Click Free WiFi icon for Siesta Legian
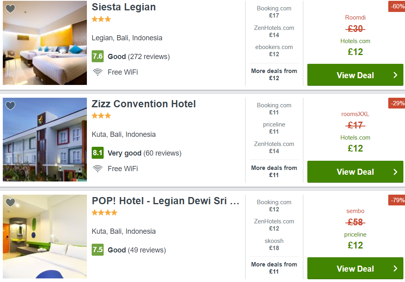405x282 pixels. (98, 72)
